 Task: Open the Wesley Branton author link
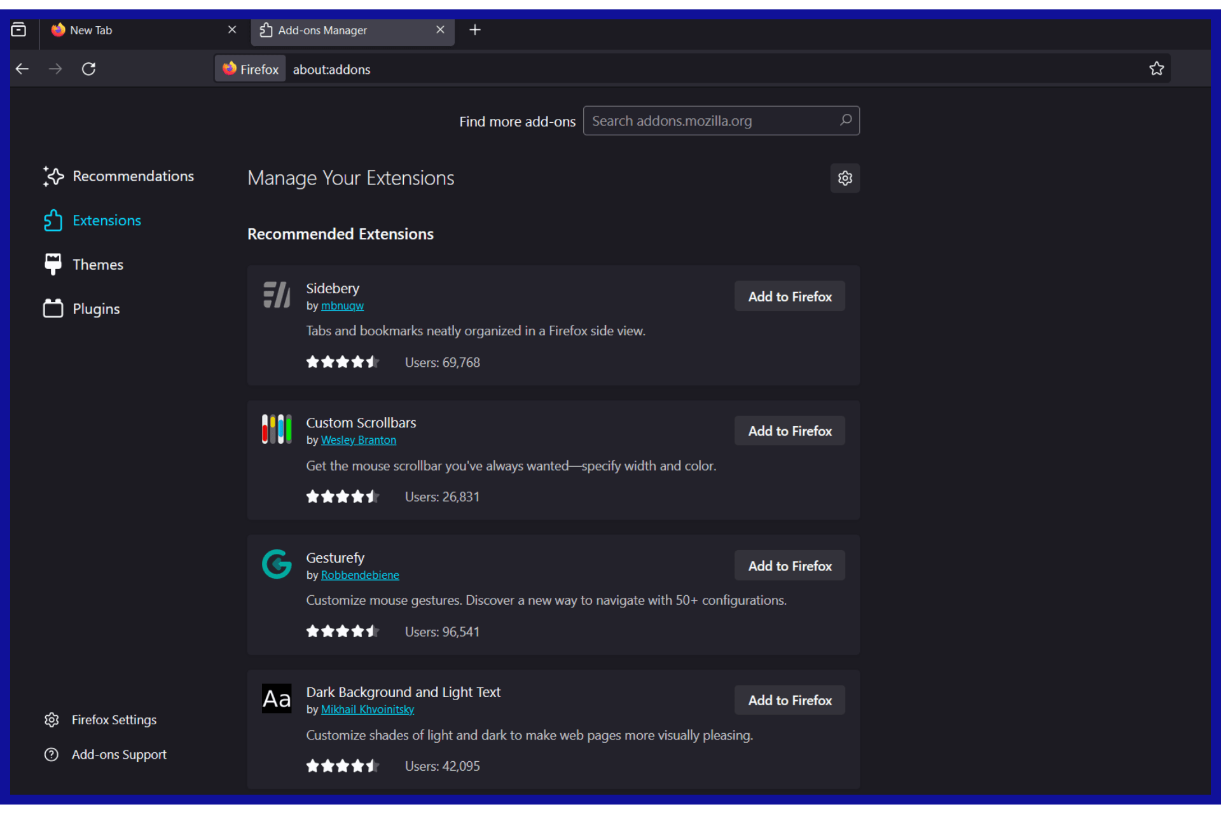pos(358,439)
